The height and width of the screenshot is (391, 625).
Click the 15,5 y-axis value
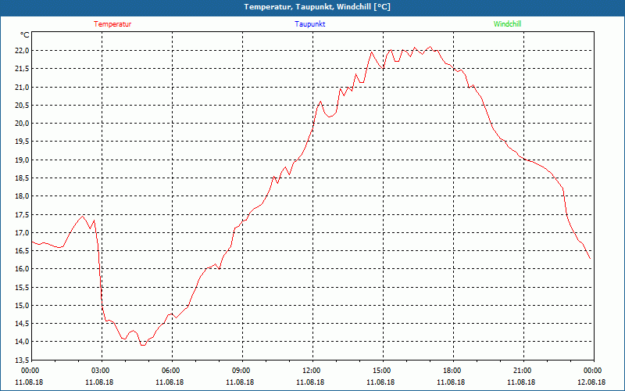pyautogui.click(x=23, y=287)
